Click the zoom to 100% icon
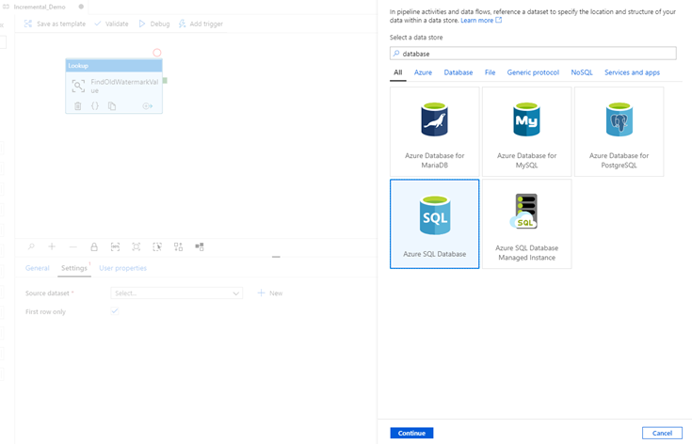Image resolution: width=692 pixels, height=444 pixels. (x=115, y=246)
